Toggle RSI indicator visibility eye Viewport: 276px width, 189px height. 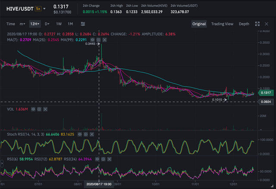pos(97,159)
